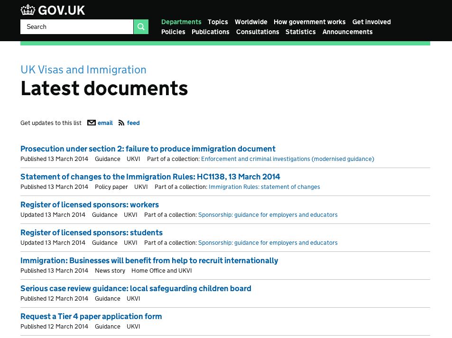Click the GOV.UK wordmark text
The height and width of the screenshot is (338, 452).
coord(61,10)
